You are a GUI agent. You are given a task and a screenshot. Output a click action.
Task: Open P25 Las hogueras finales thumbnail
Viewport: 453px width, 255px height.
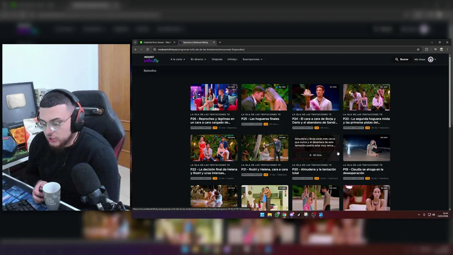click(x=265, y=97)
